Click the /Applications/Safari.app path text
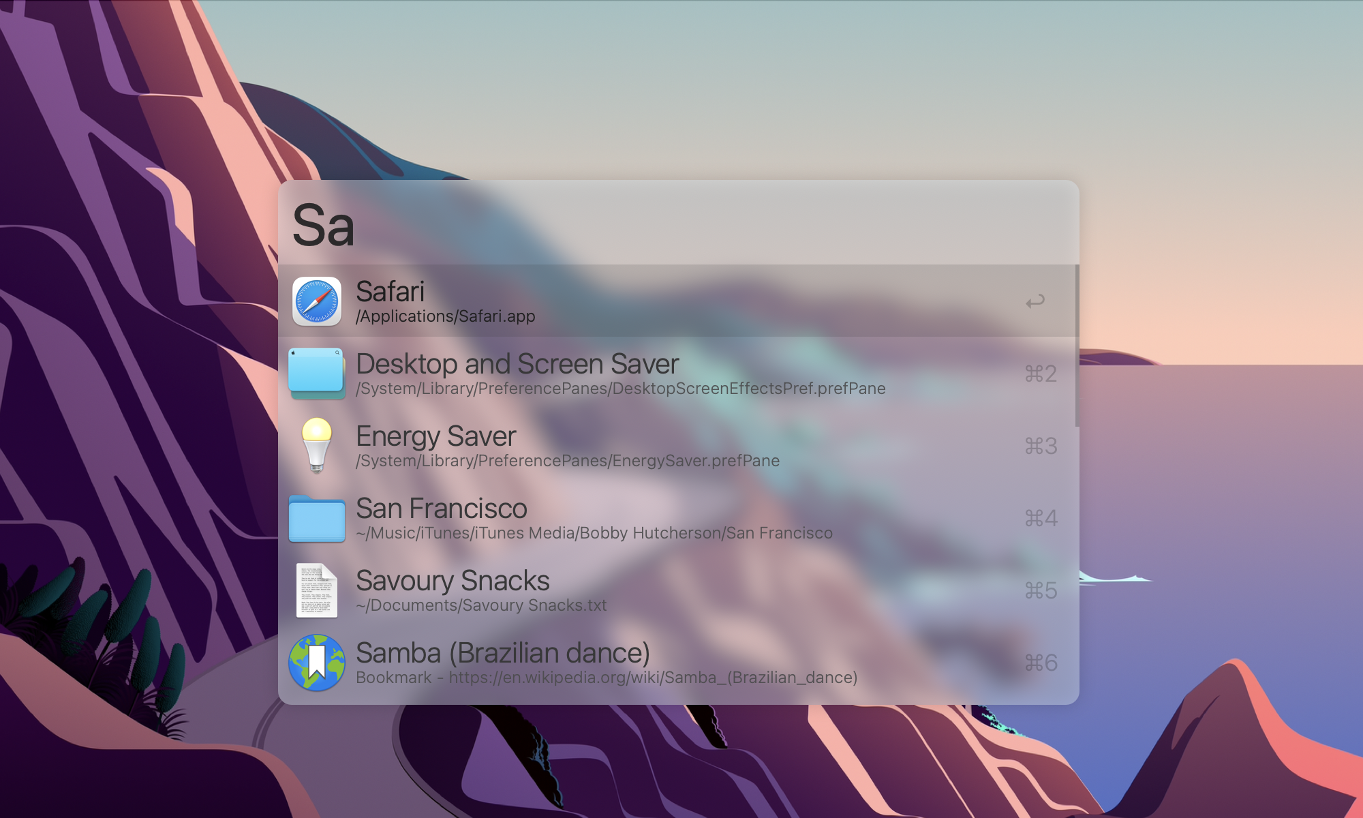This screenshot has height=818, width=1363. [445, 316]
